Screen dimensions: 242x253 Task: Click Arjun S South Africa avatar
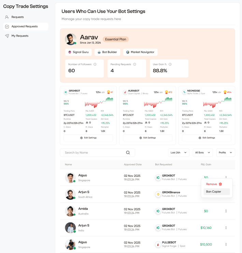(70, 194)
